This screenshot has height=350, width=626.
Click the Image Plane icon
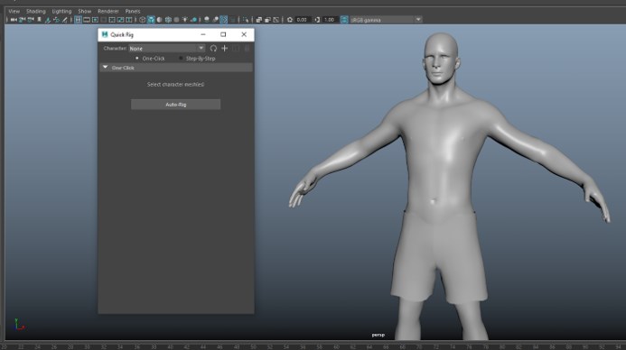click(48, 20)
